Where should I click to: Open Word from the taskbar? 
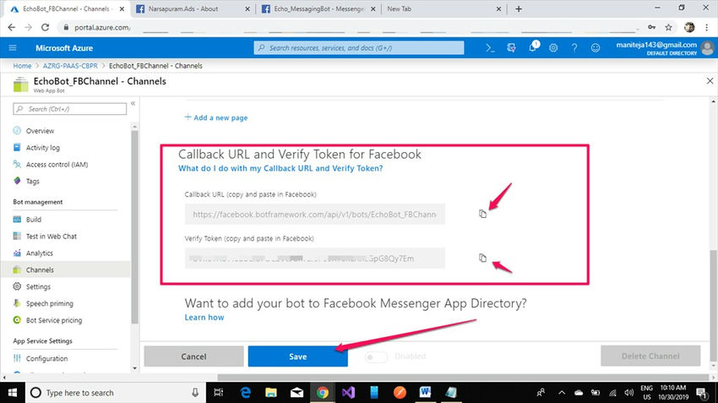pos(425,393)
